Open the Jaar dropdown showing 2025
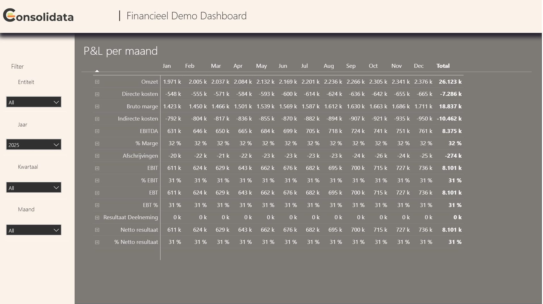This screenshot has height=304, width=543. click(x=34, y=145)
